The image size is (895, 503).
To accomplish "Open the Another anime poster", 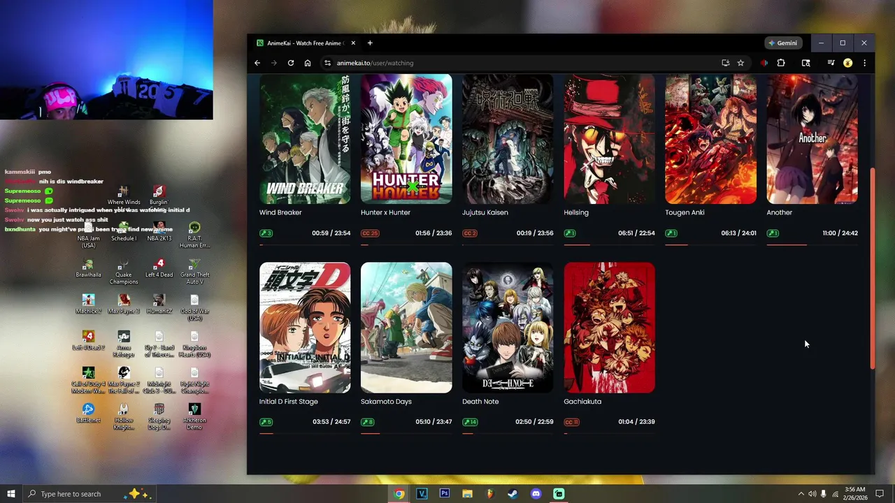I will click(812, 139).
